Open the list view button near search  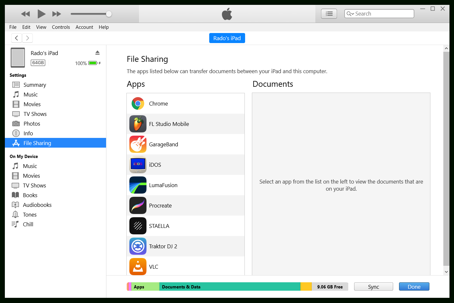[x=329, y=14]
